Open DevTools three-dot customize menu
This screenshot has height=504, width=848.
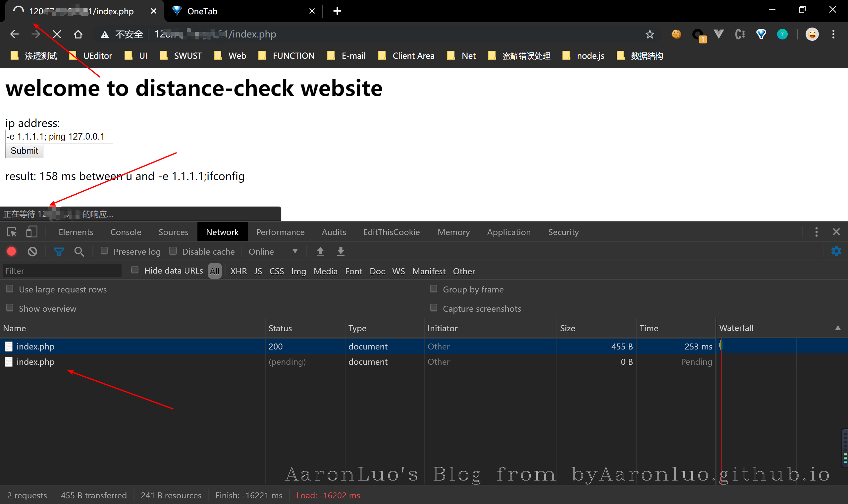point(816,232)
